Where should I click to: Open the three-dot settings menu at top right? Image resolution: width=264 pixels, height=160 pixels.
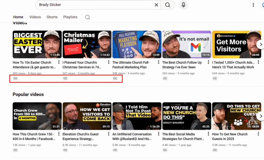click(253, 5)
